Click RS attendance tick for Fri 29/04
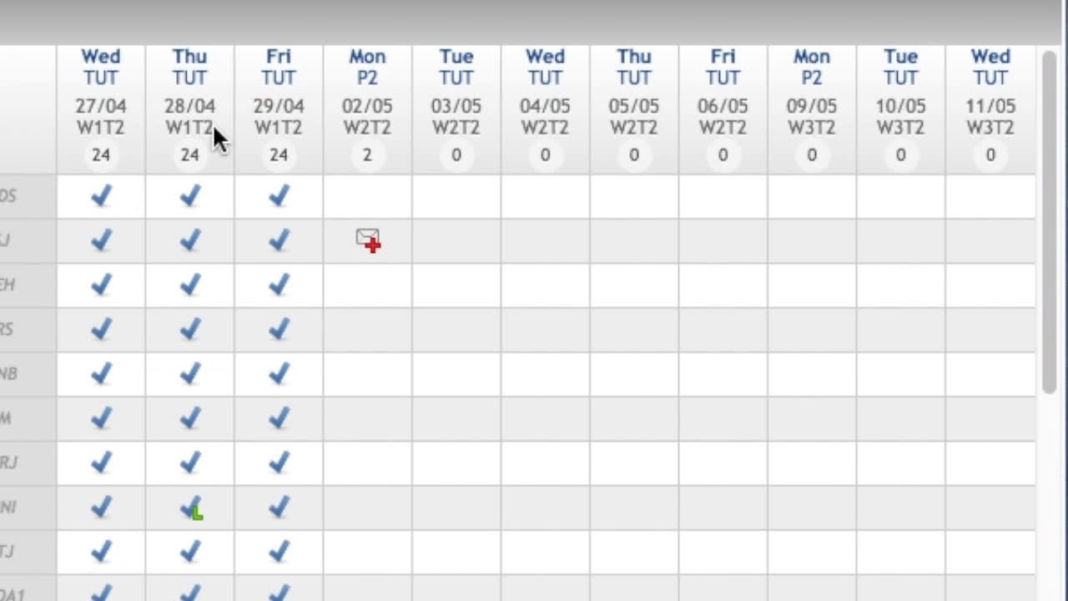The width and height of the screenshot is (1068, 601). [x=279, y=330]
